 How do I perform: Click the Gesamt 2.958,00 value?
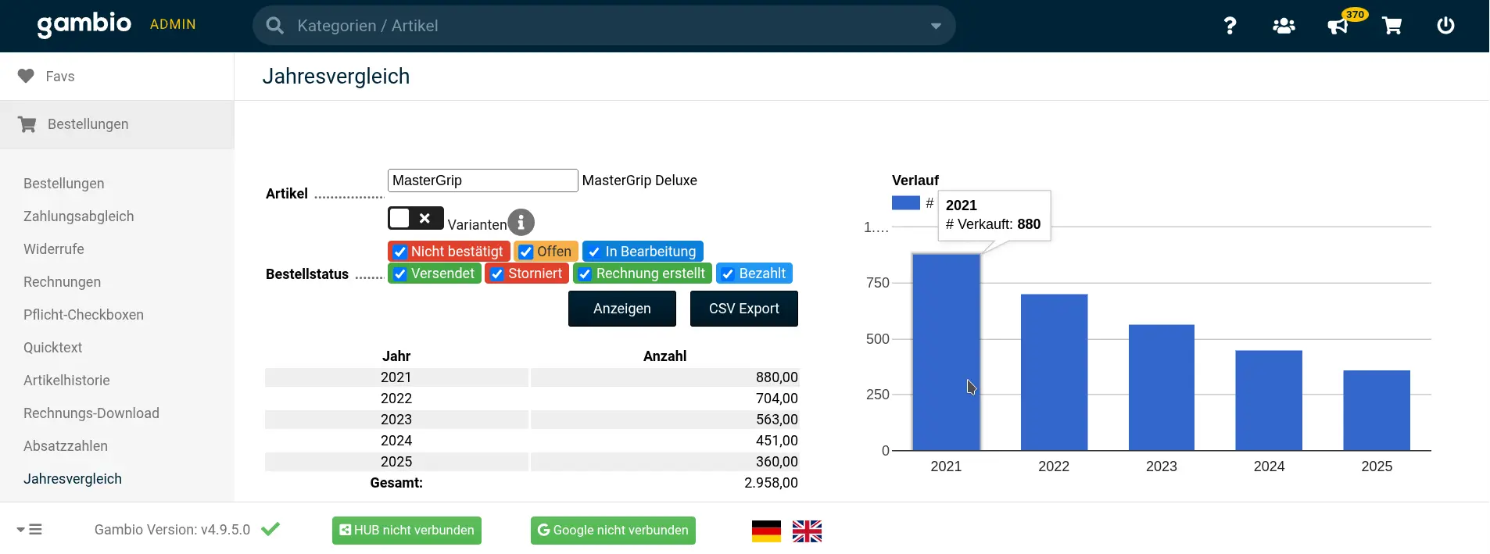click(x=771, y=483)
